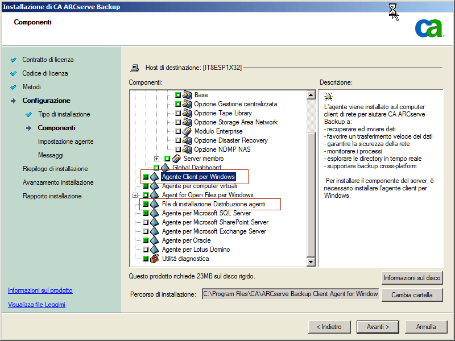This screenshot has width=455, height=341.
Task: Toggle Agente per Oracle checkbox
Action: click(x=146, y=240)
